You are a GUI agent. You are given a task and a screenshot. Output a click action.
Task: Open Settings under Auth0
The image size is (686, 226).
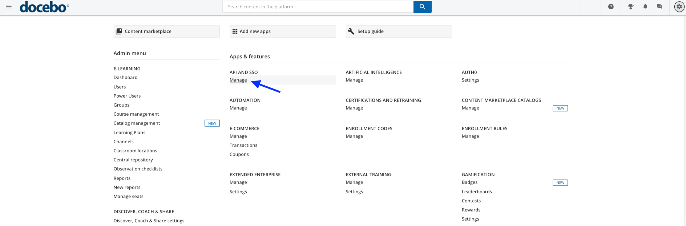pyautogui.click(x=470, y=80)
